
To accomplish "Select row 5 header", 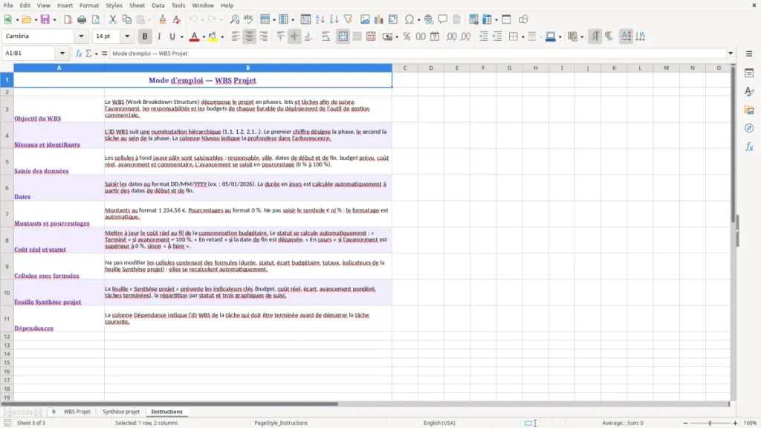I will click(7, 161).
